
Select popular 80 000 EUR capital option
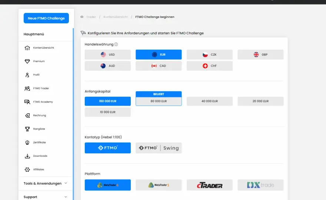coord(159,101)
